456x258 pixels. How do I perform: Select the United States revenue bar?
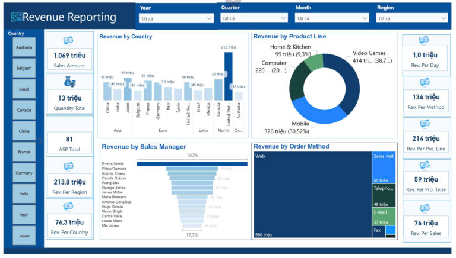pos(228,76)
